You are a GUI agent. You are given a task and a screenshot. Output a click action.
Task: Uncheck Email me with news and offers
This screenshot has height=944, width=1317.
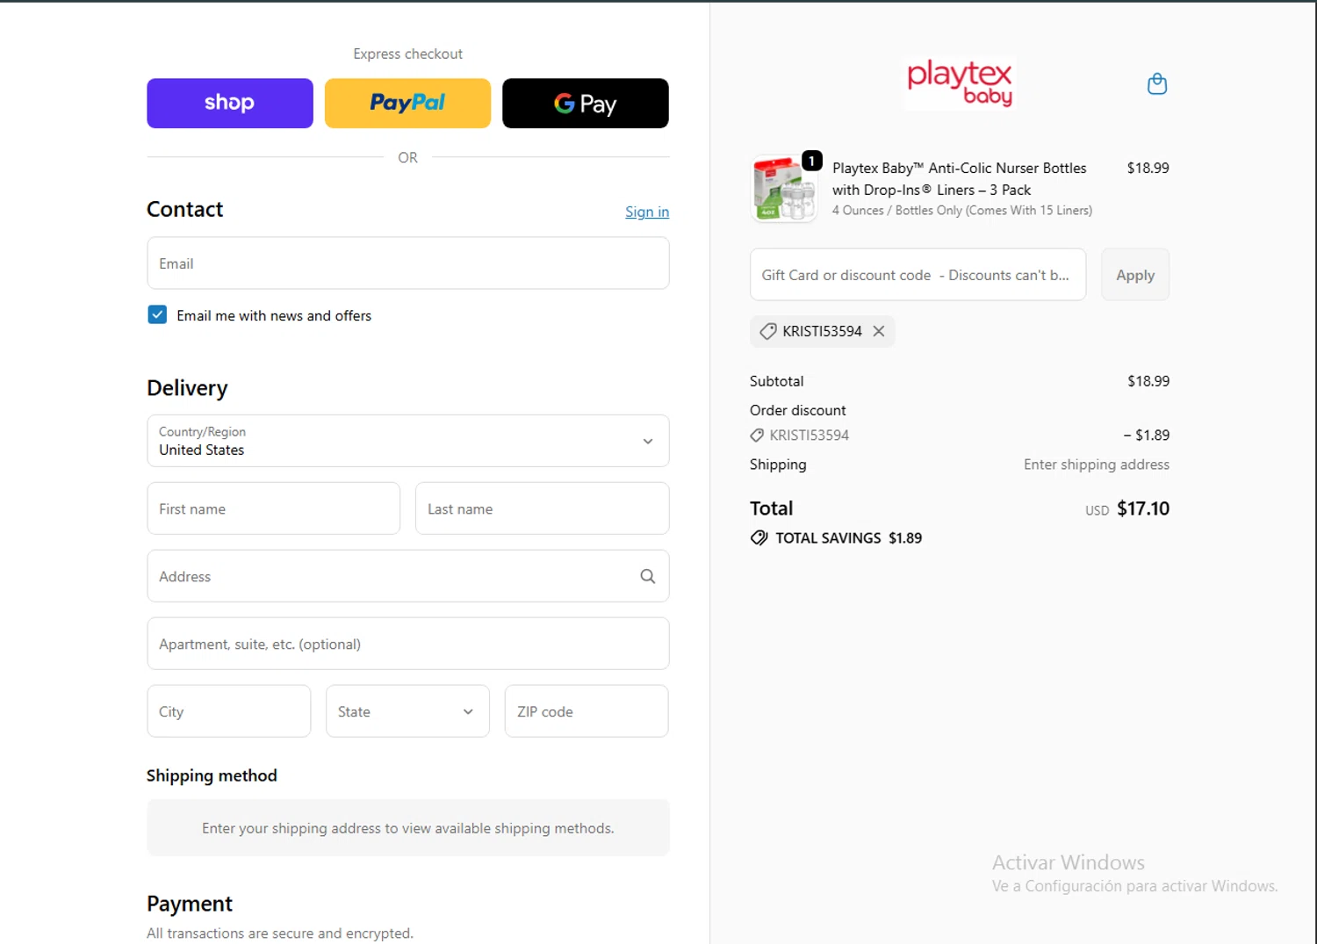(x=157, y=314)
